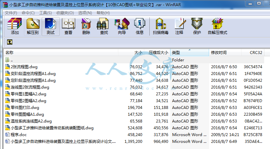
Task: Click the WinRAR title bar app icon
Action: [5, 5]
